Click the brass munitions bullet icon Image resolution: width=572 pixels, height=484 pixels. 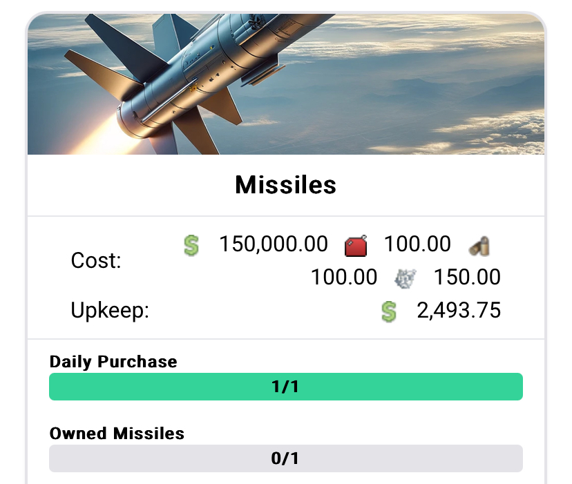pyautogui.click(x=479, y=246)
